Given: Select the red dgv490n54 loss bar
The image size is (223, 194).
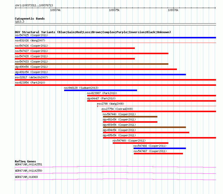Looking at the screenshot, I should pos(96,69).
